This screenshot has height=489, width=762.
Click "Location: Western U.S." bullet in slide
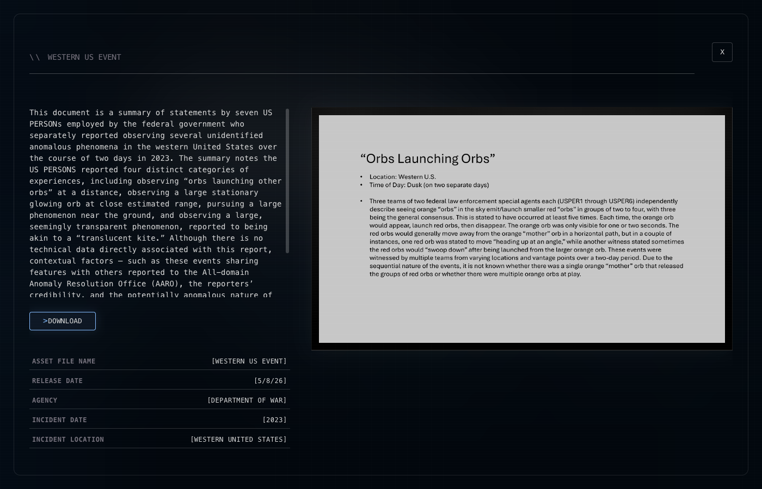tap(402, 177)
